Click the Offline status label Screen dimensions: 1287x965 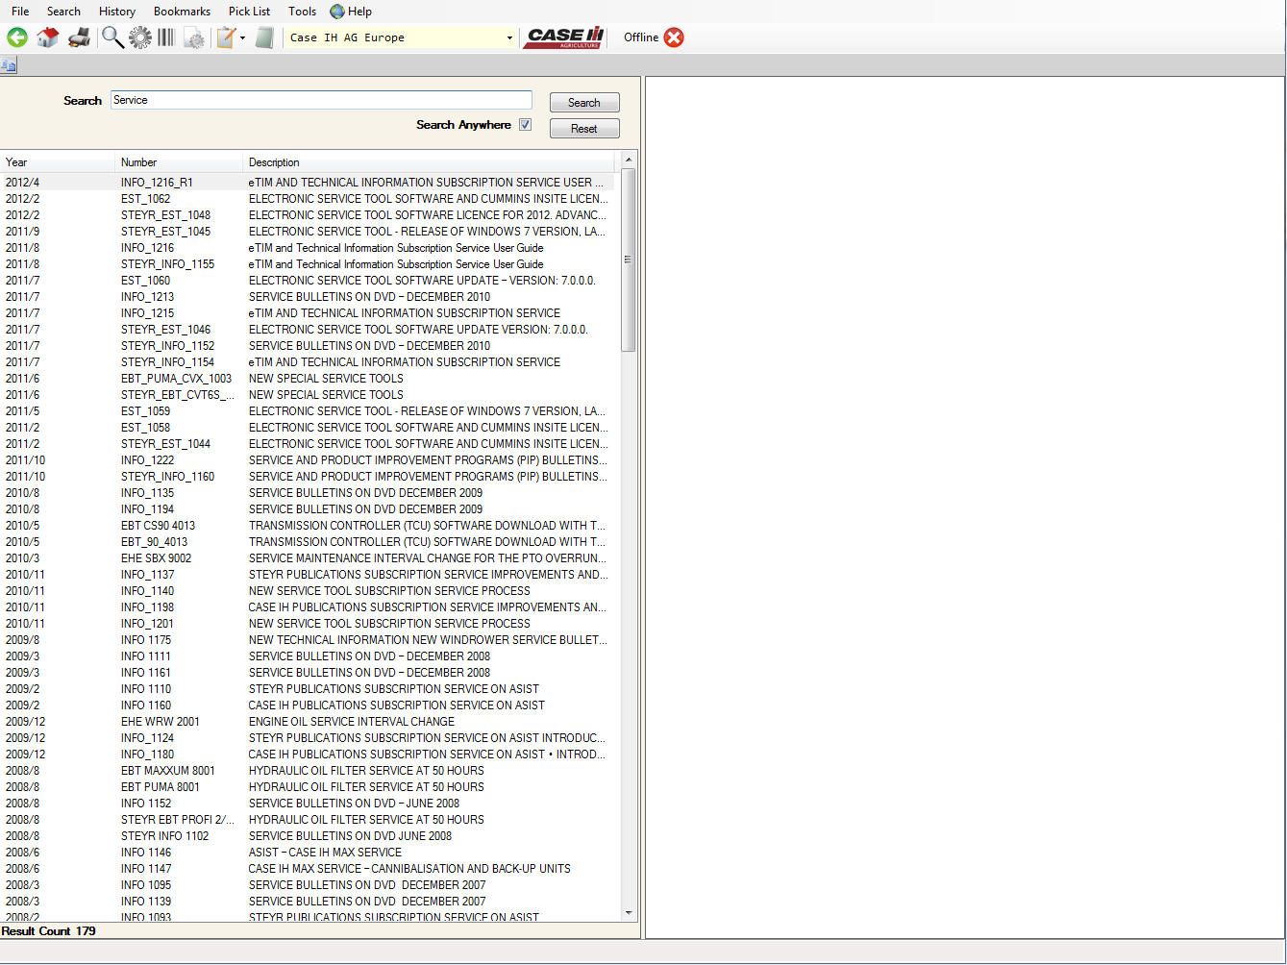(x=641, y=37)
